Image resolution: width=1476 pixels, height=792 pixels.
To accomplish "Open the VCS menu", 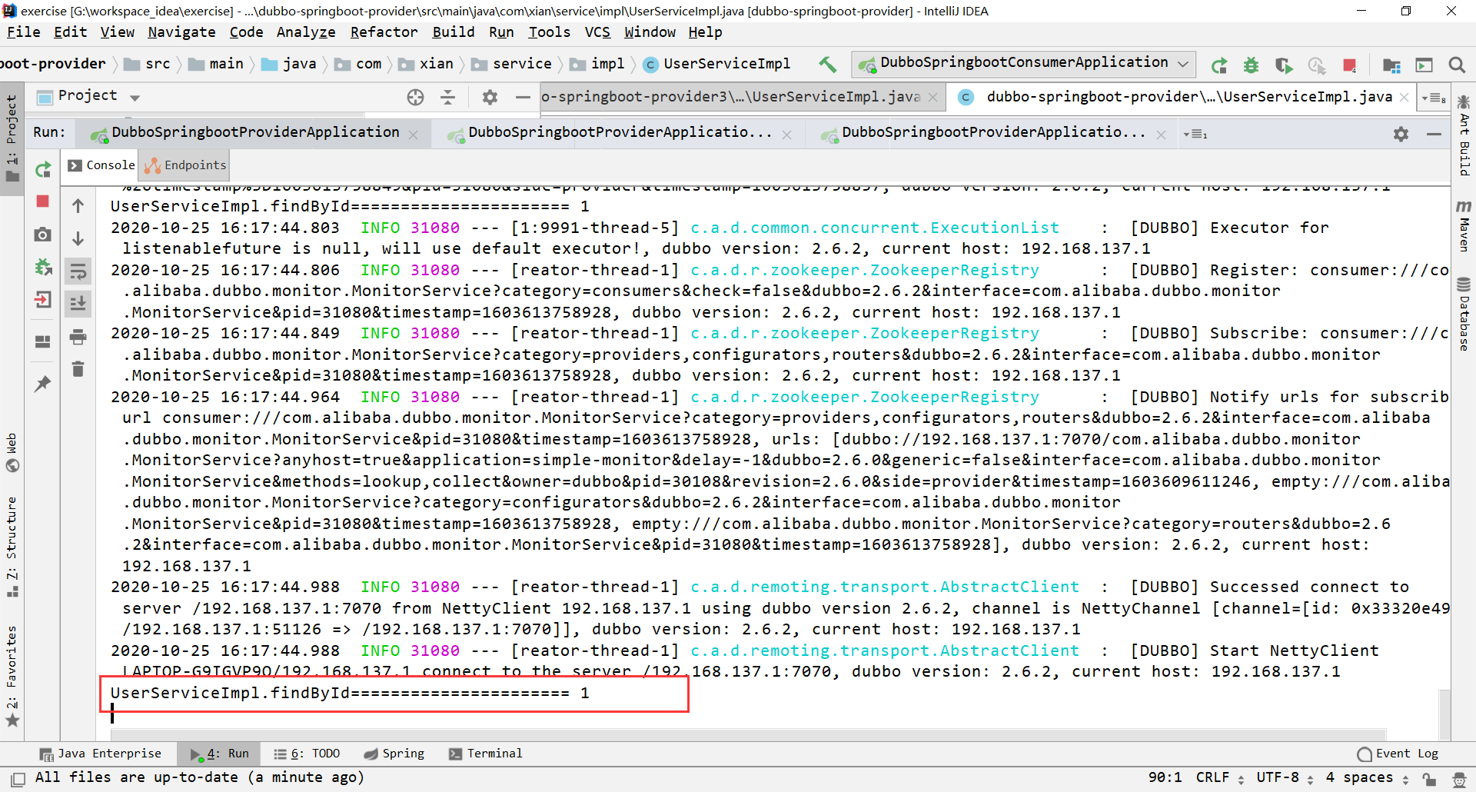I will click(597, 32).
